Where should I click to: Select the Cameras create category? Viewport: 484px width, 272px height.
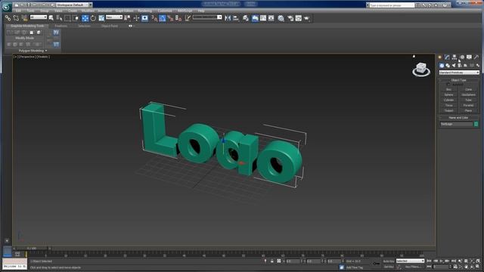coord(460,66)
